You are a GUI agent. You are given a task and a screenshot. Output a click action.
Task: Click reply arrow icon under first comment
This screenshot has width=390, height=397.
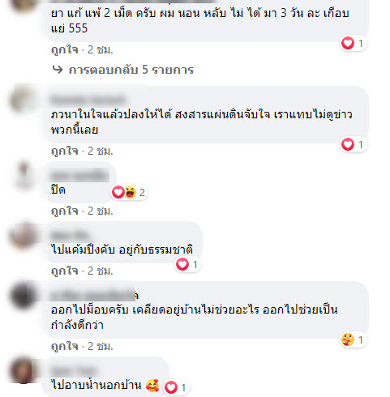(58, 70)
